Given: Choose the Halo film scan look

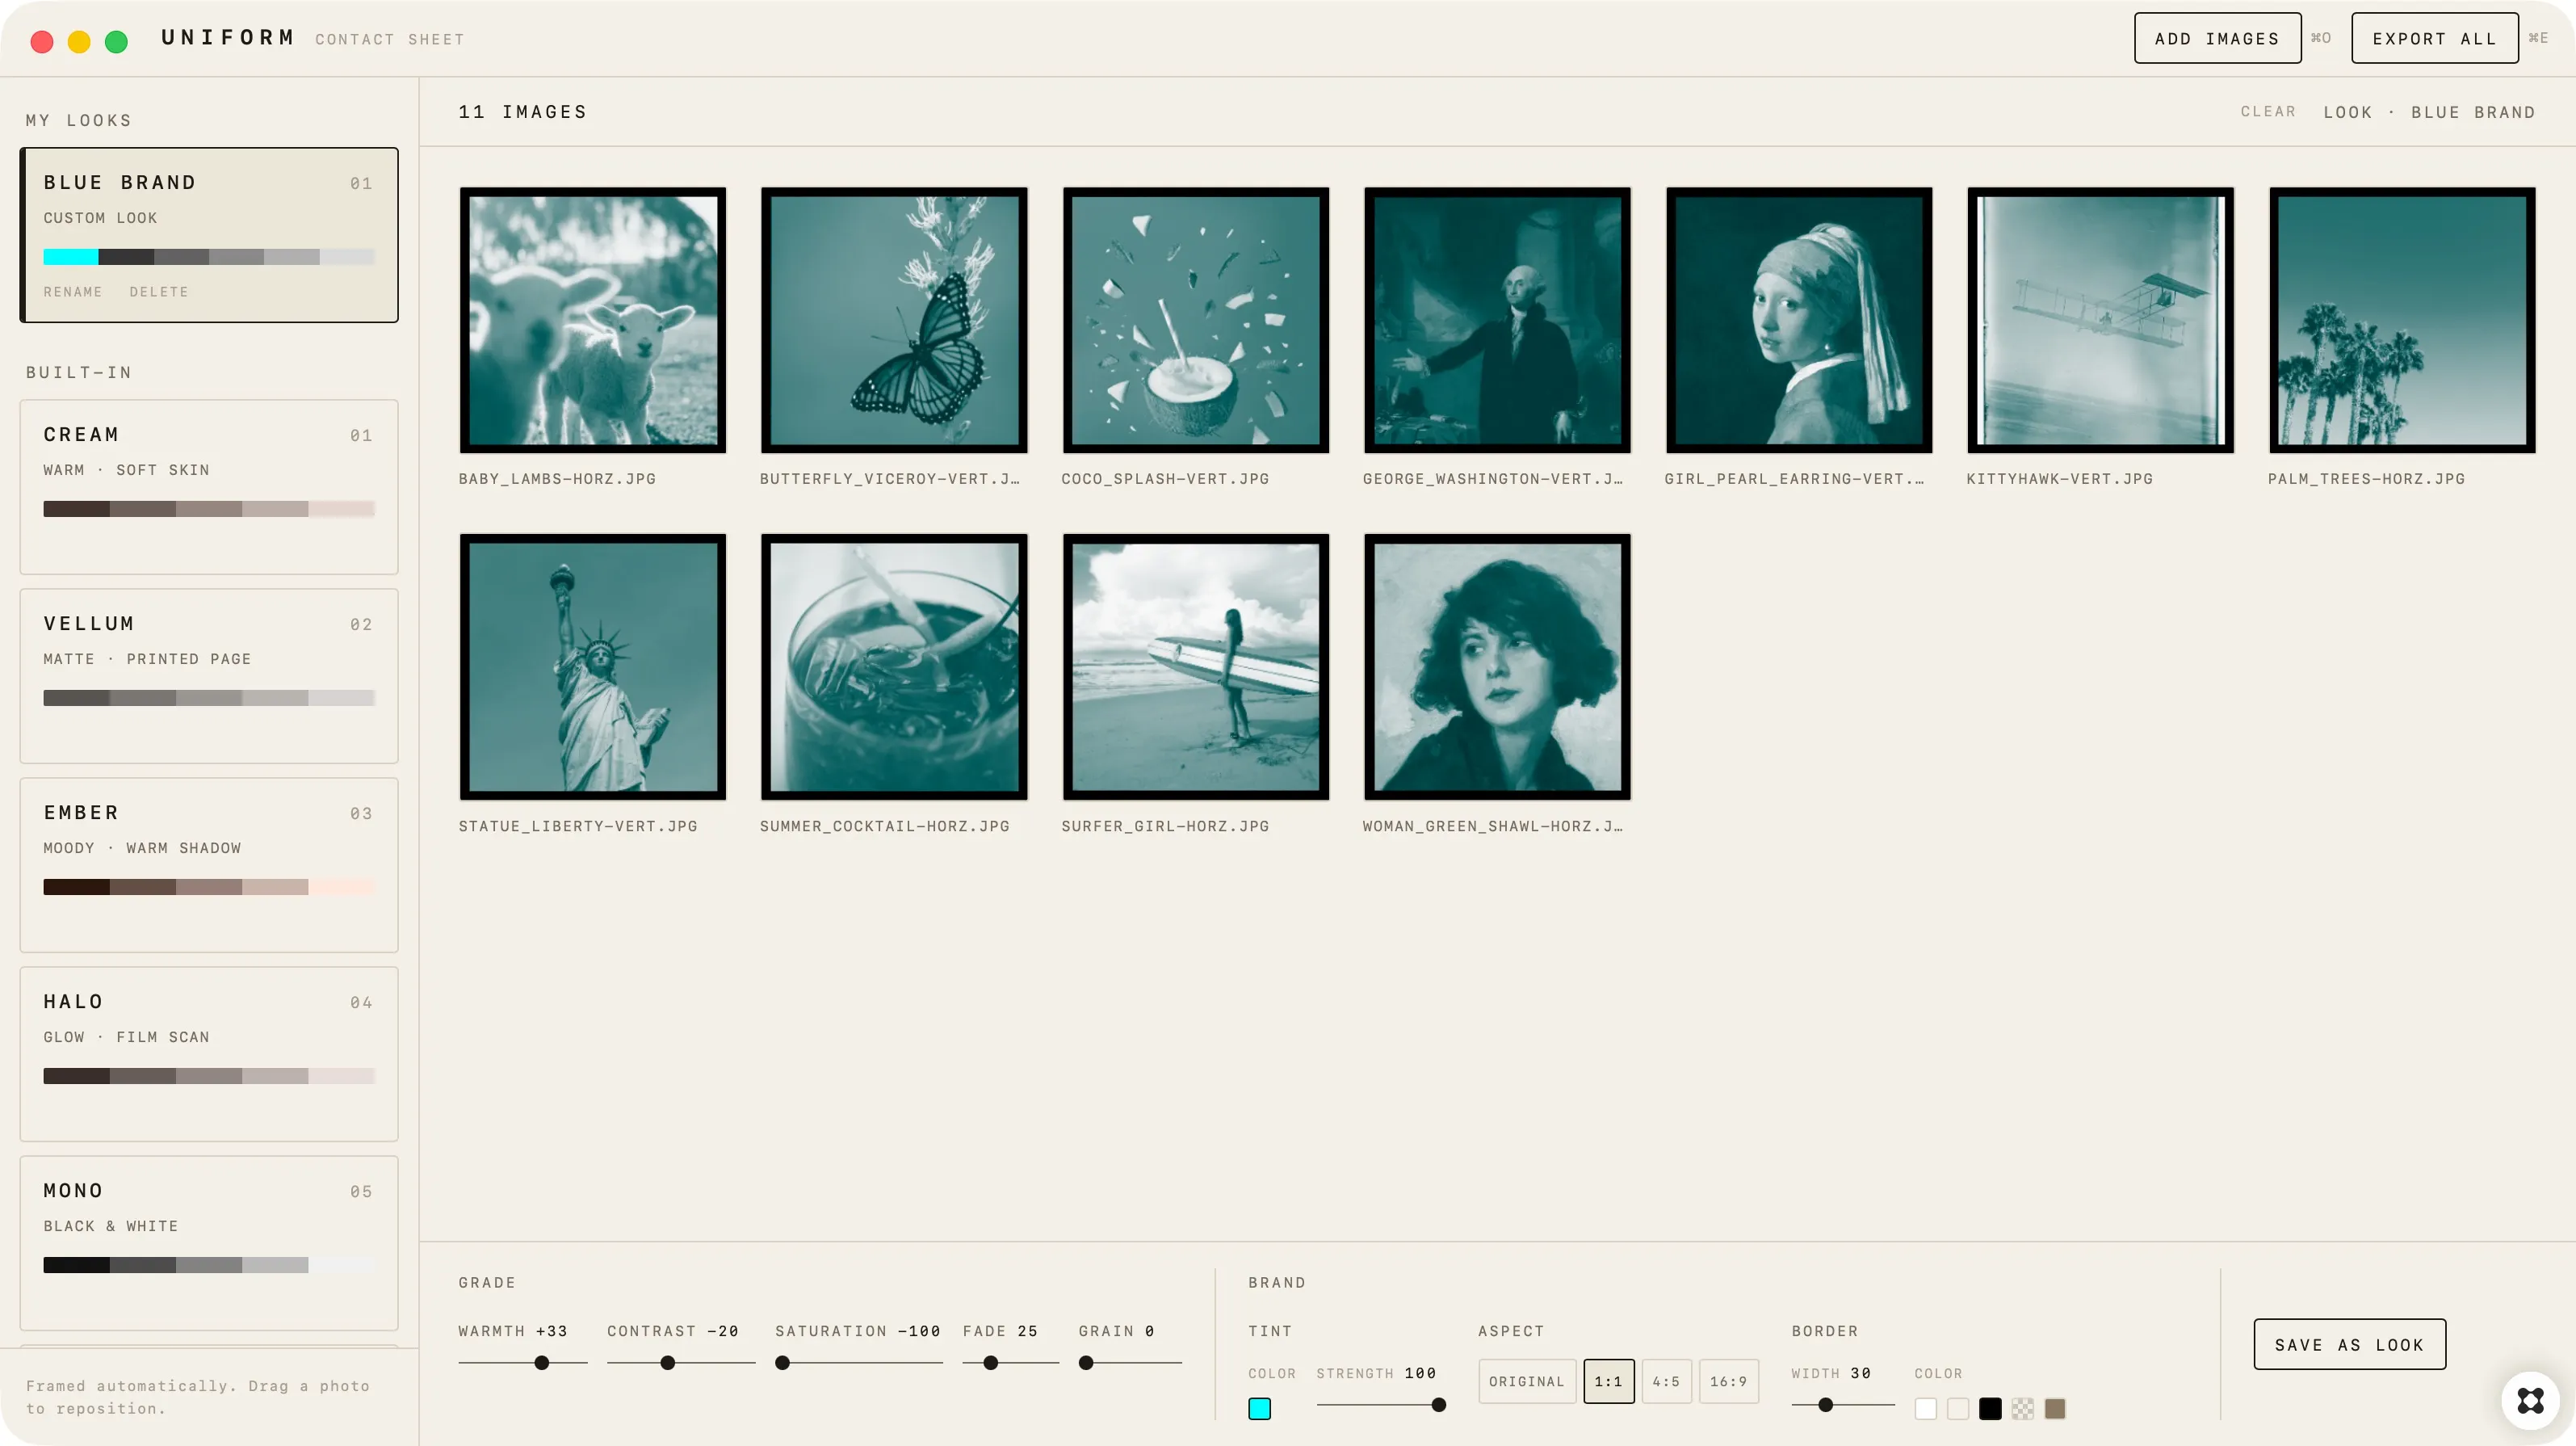Looking at the screenshot, I should point(209,1055).
